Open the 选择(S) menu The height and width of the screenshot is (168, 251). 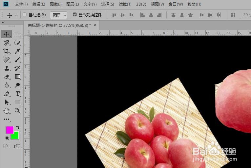point(108,4)
